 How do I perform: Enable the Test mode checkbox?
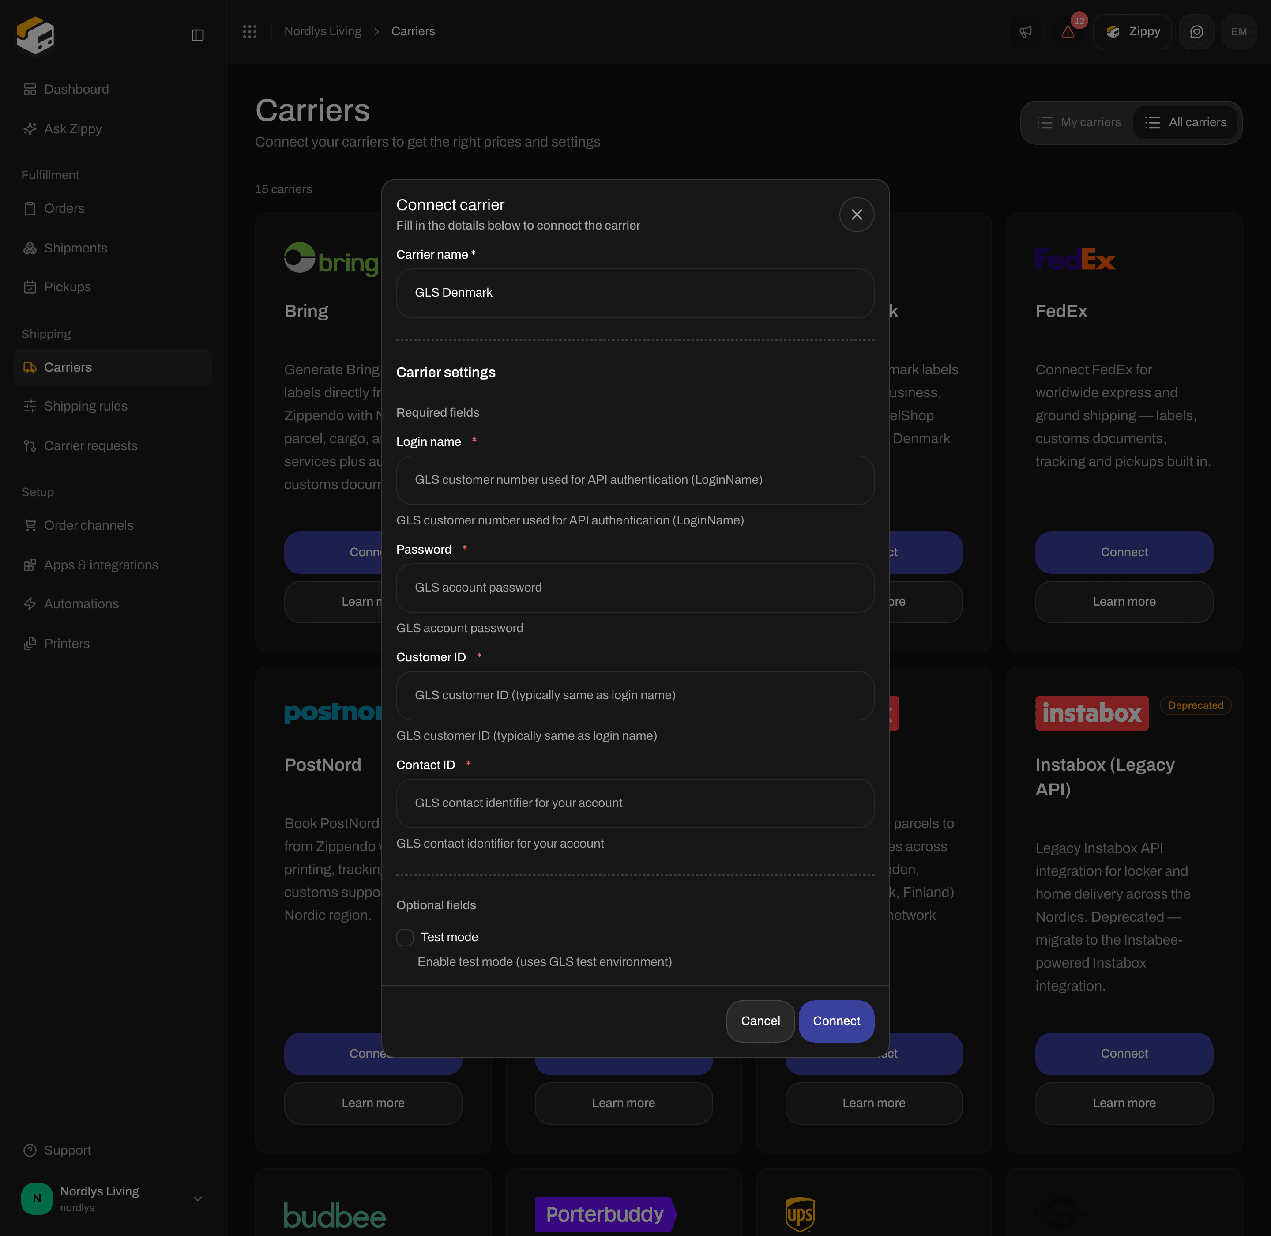(x=405, y=938)
